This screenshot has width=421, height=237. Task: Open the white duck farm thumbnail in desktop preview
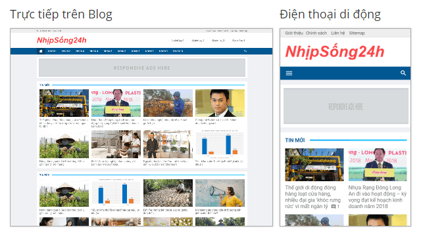168,193
